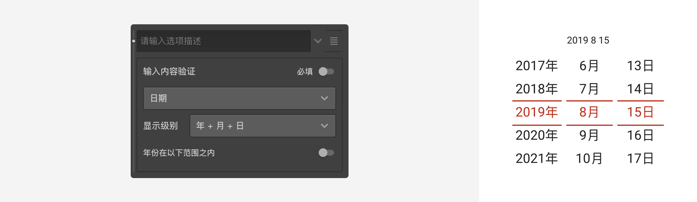The height and width of the screenshot is (202, 697).
Task: Collapse the option panel with chevron icon
Action: pyautogui.click(x=318, y=41)
